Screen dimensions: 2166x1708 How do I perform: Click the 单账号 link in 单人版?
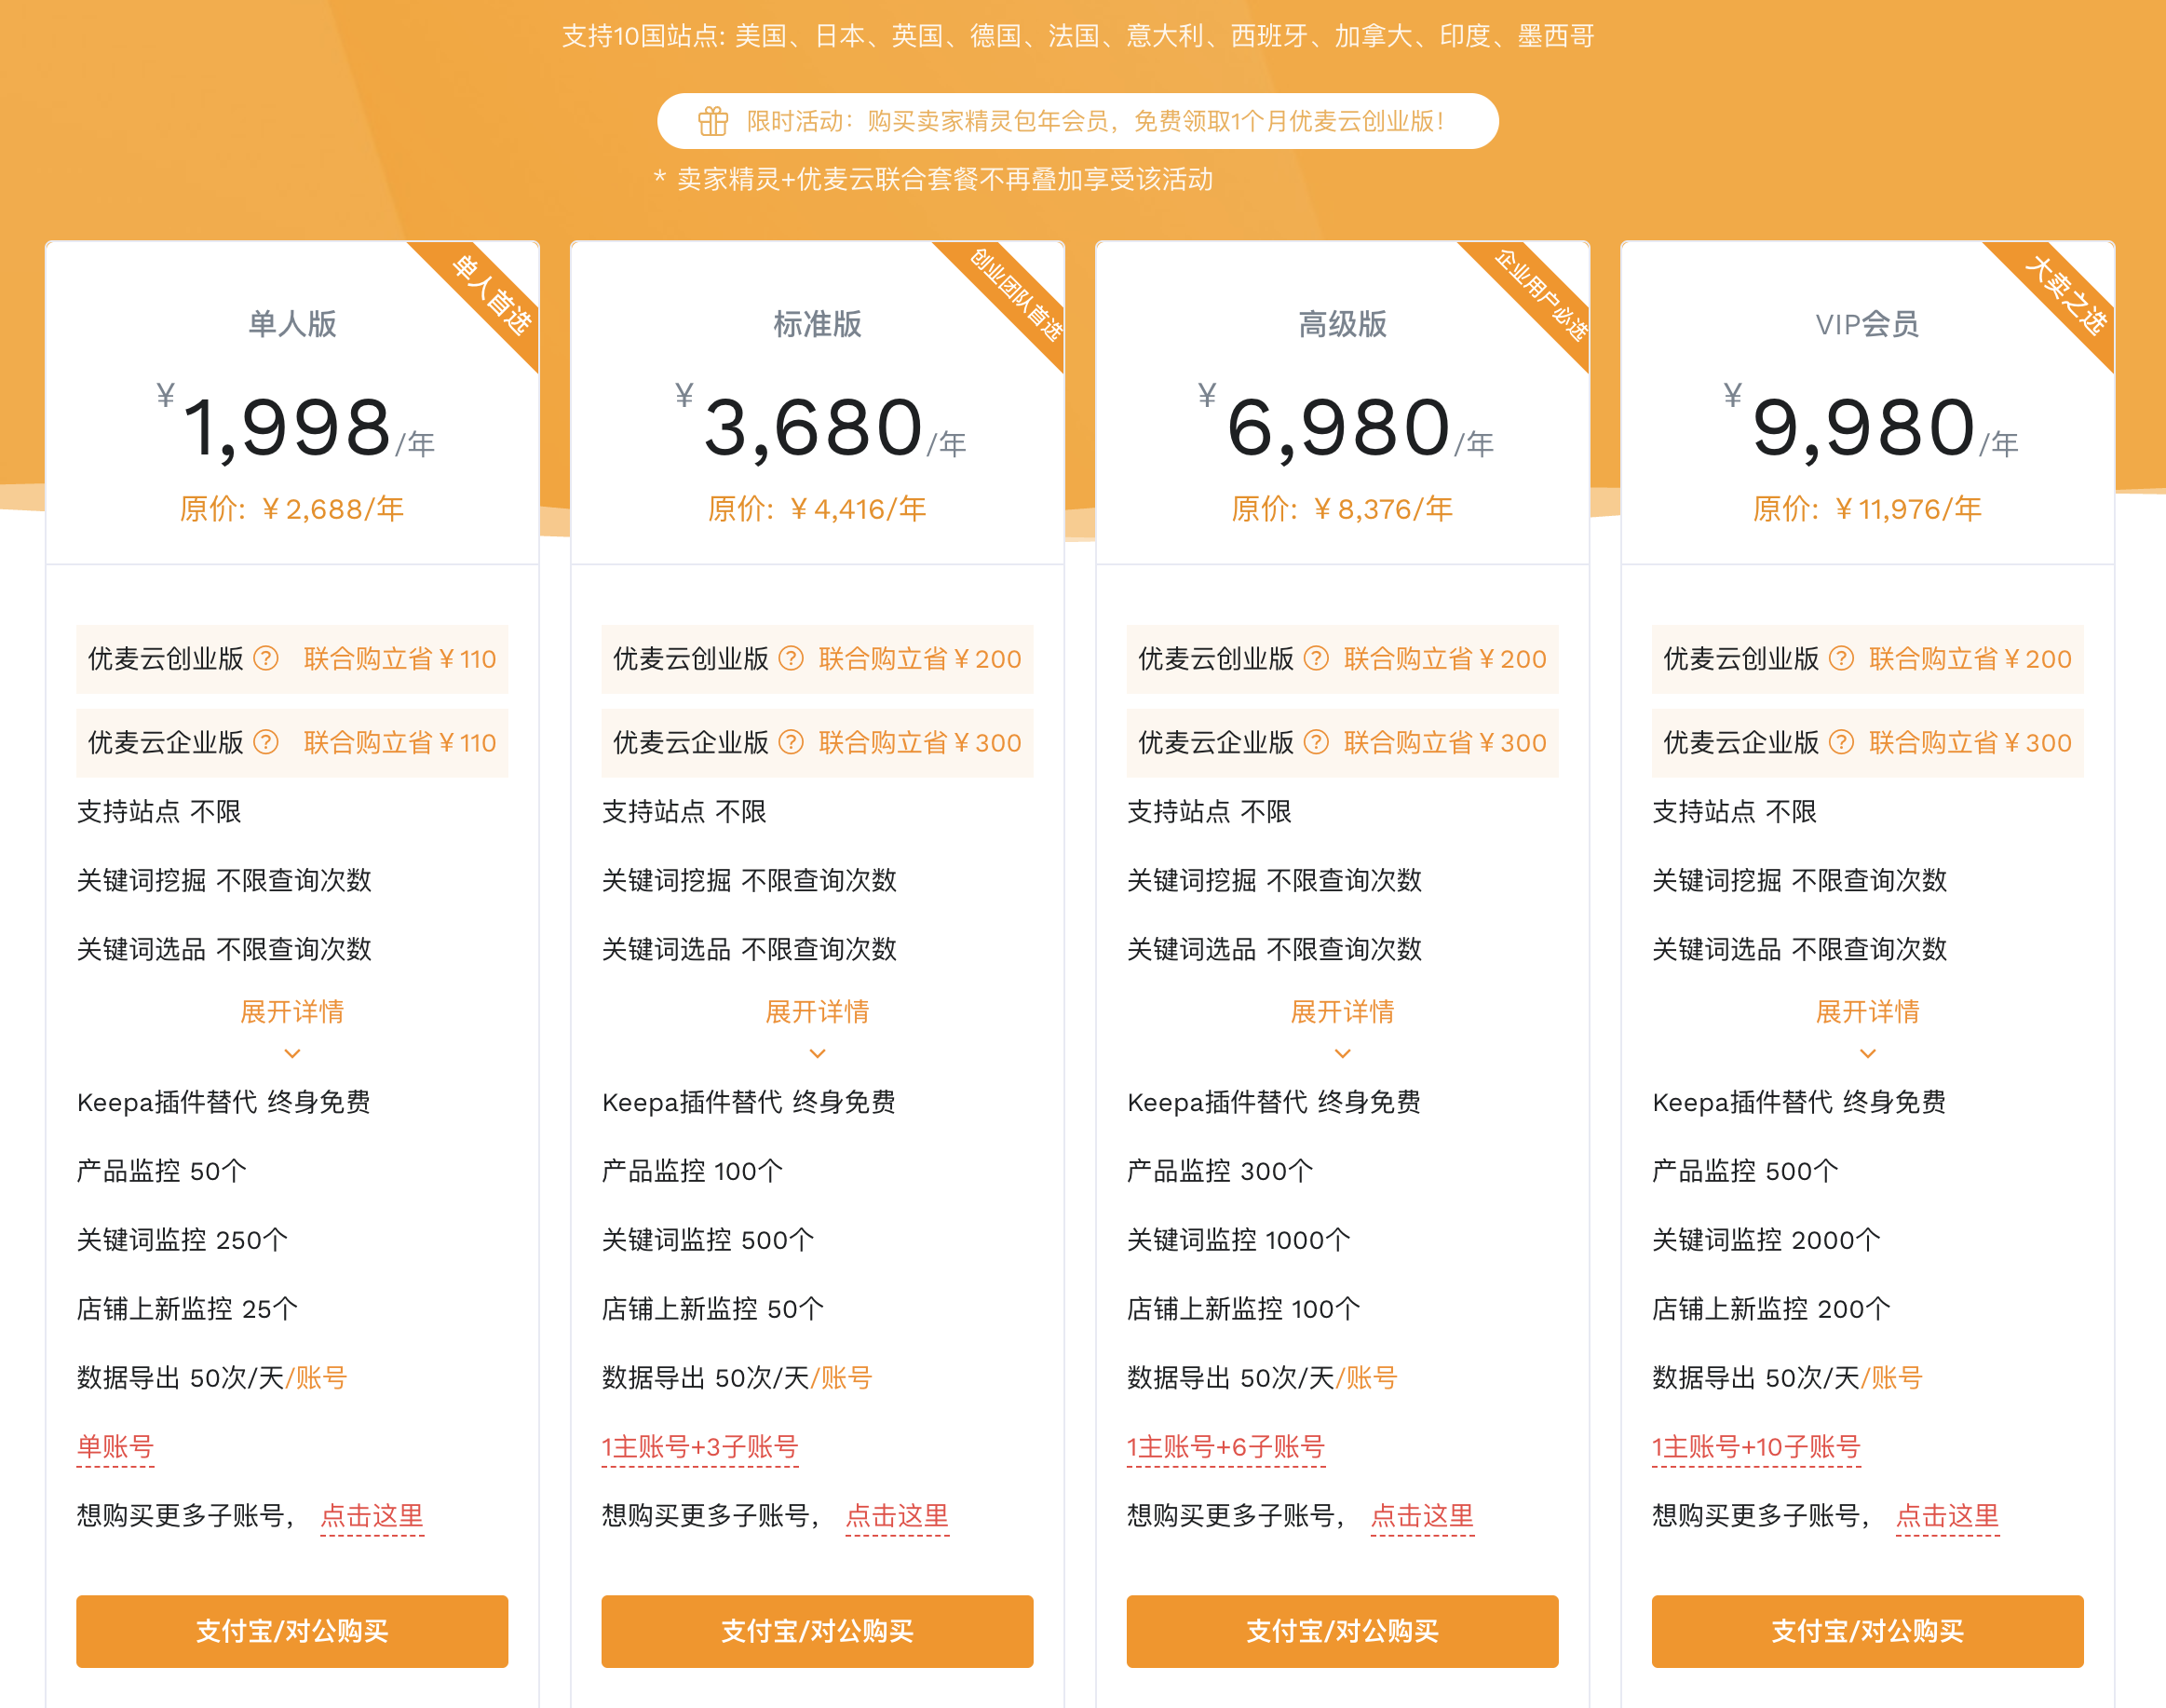[115, 1447]
